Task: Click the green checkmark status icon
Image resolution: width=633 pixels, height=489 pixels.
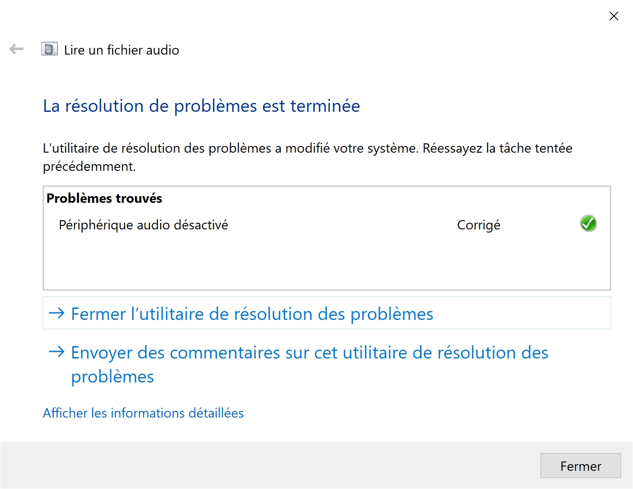Action: (x=588, y=223)
